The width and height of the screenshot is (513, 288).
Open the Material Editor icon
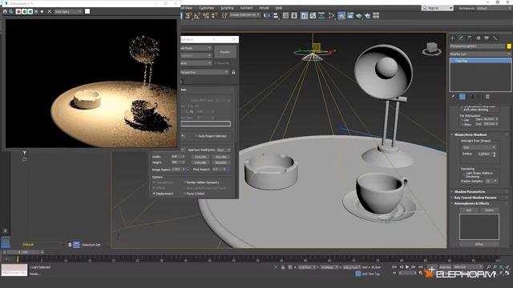tap(332, 15)
